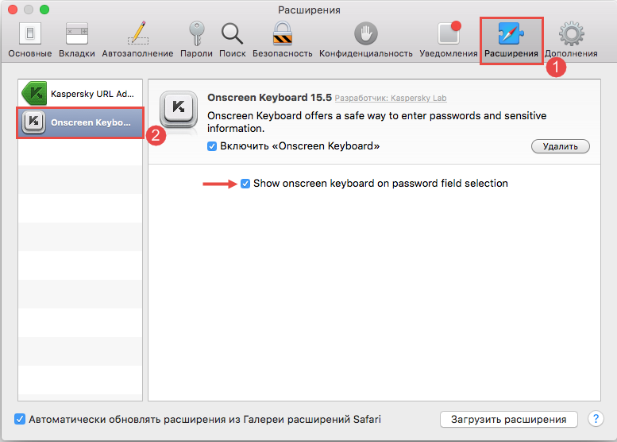
Task: Open the Вкладки preferences pane
Action: pos(77,41)
